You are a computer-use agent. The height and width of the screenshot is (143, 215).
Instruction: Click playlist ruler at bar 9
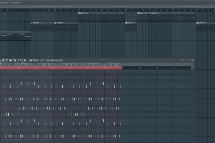[31, 10]
